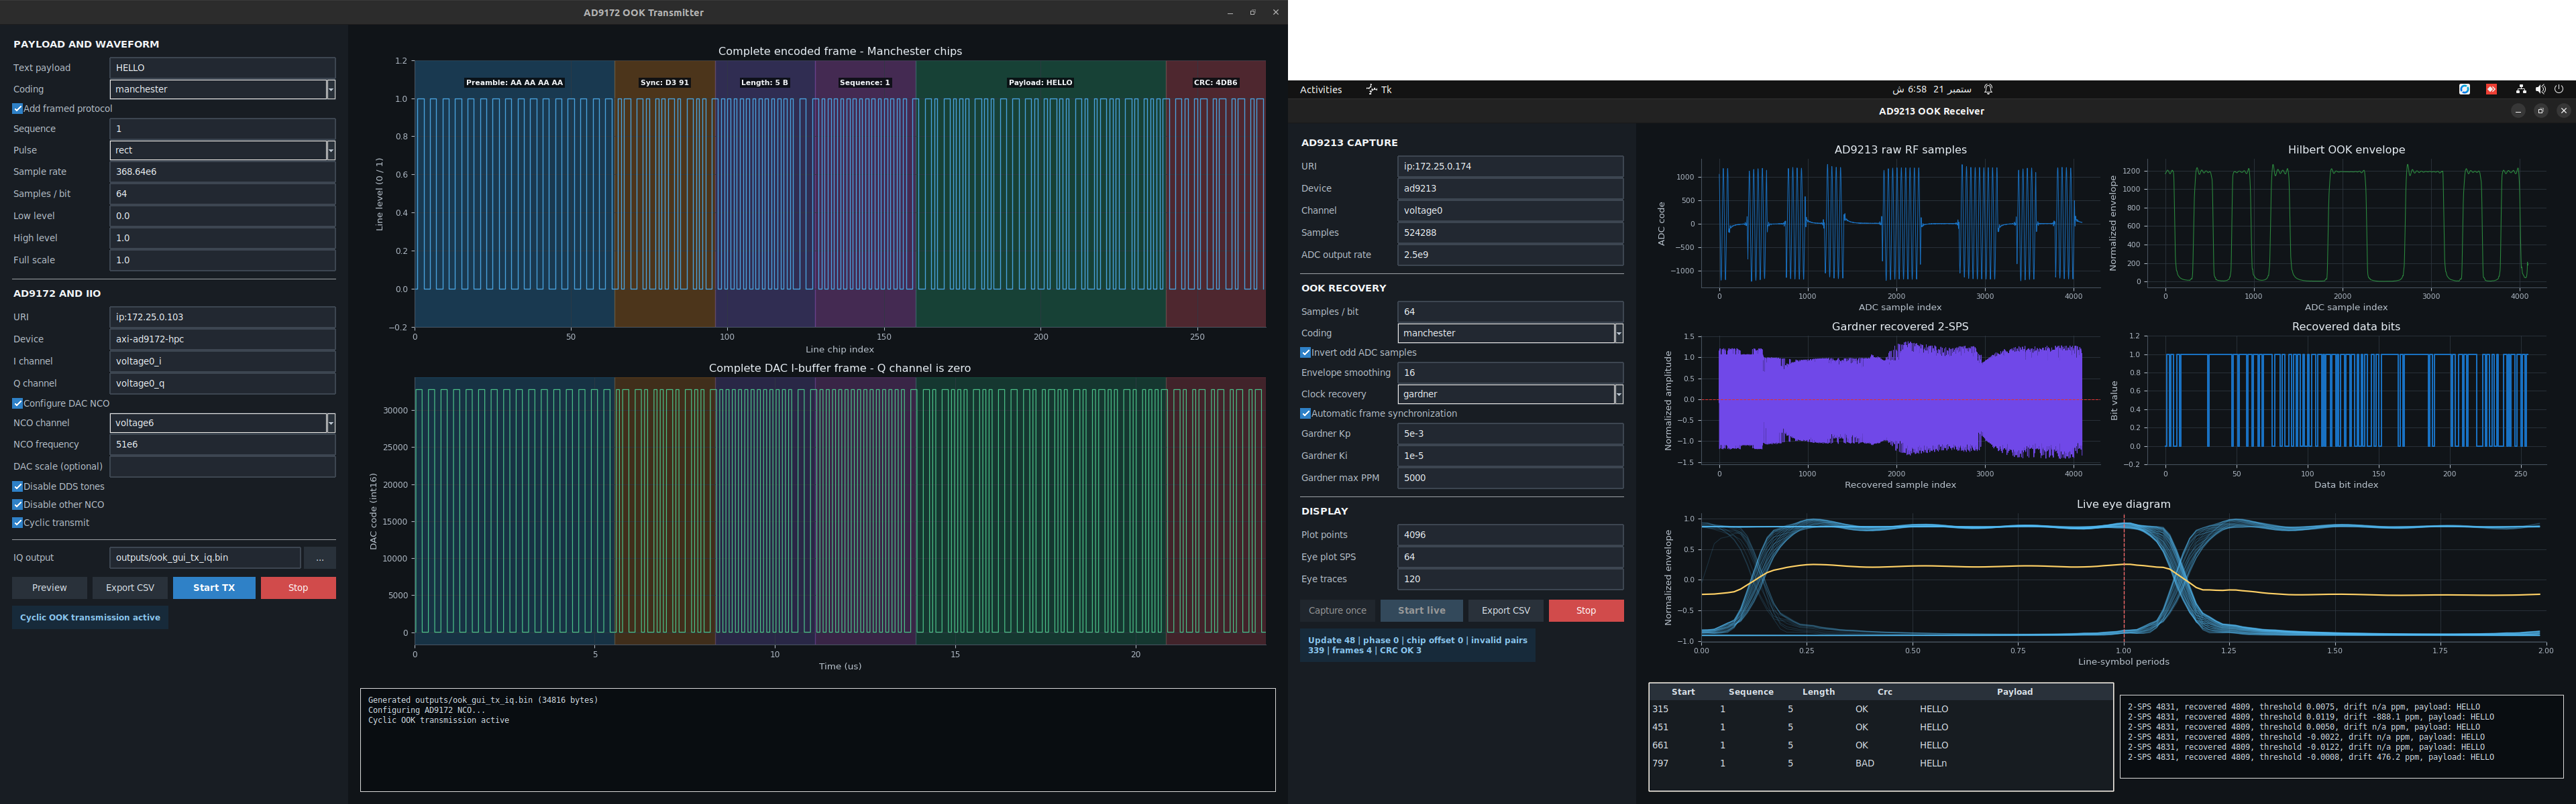Click the transmitter Preview button
Viewport: 2576px width, 804px height.
(x=49, y=588)
